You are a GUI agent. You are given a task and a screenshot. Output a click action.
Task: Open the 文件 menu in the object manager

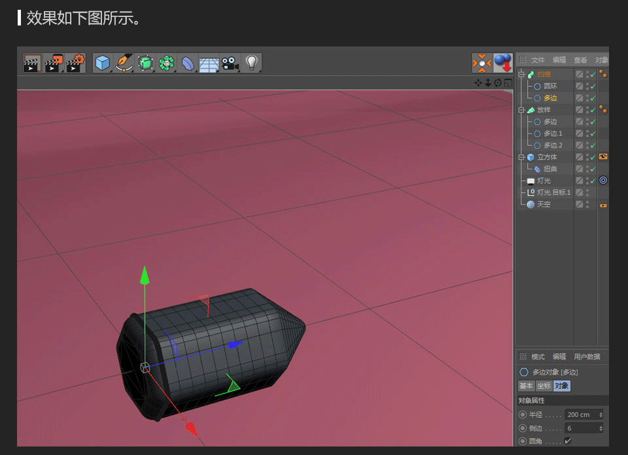click(538, 59)
